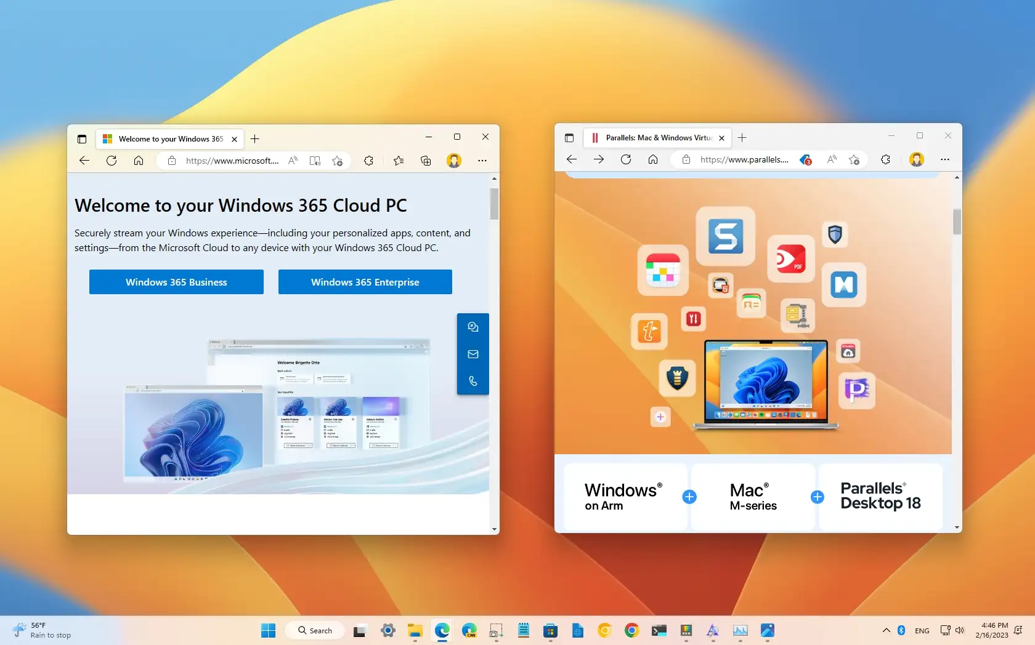Open Collections in the Windows 365 browser window
The width and height of the screenshot is (1035, 645).
pyautogui.click(x=425, y=161)
